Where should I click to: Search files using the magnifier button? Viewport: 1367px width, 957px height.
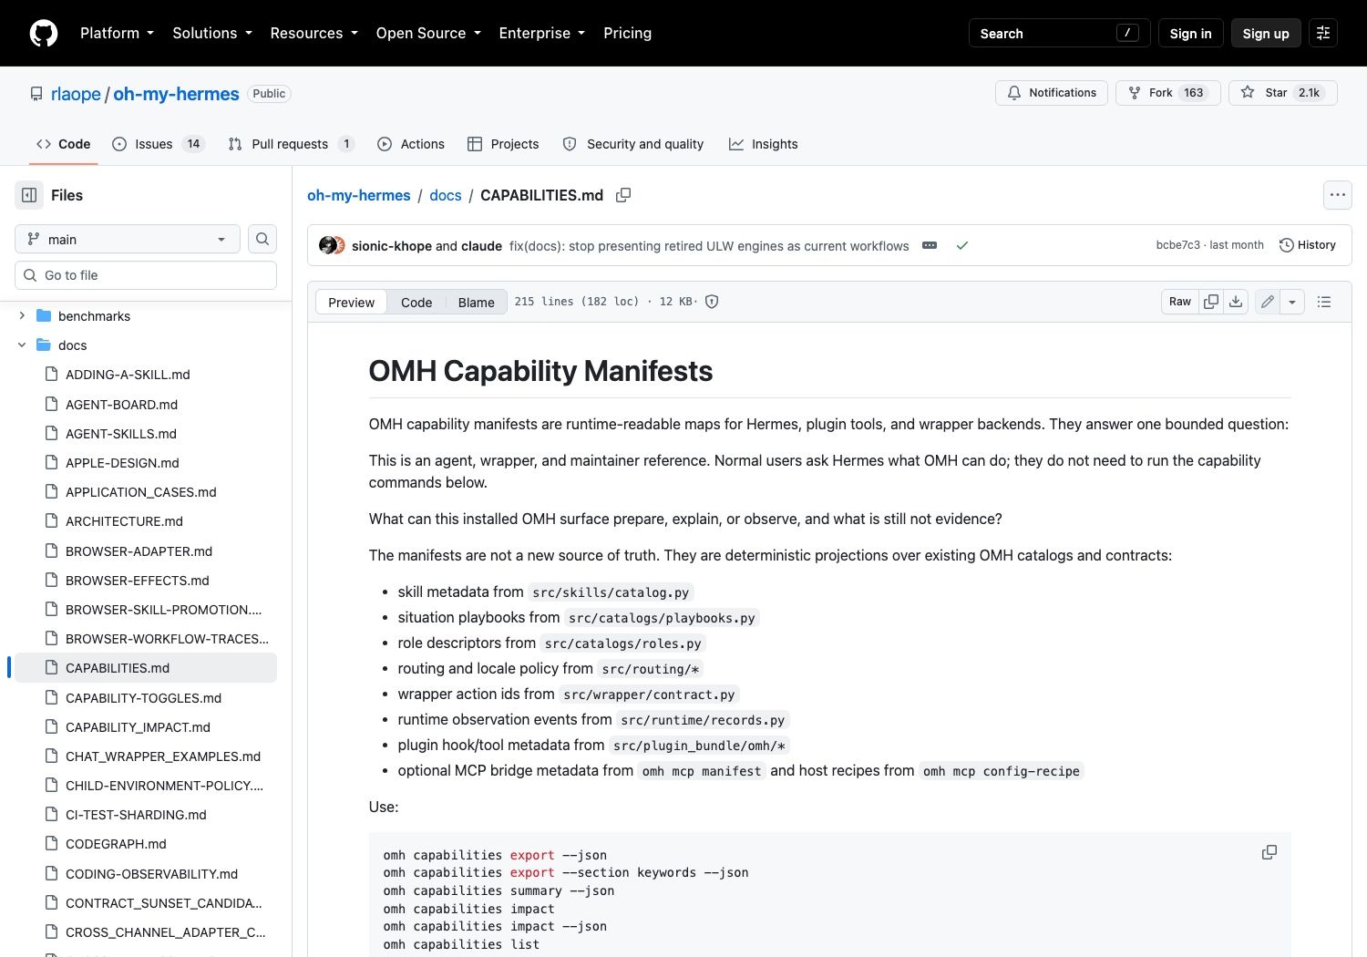(262, 239)
